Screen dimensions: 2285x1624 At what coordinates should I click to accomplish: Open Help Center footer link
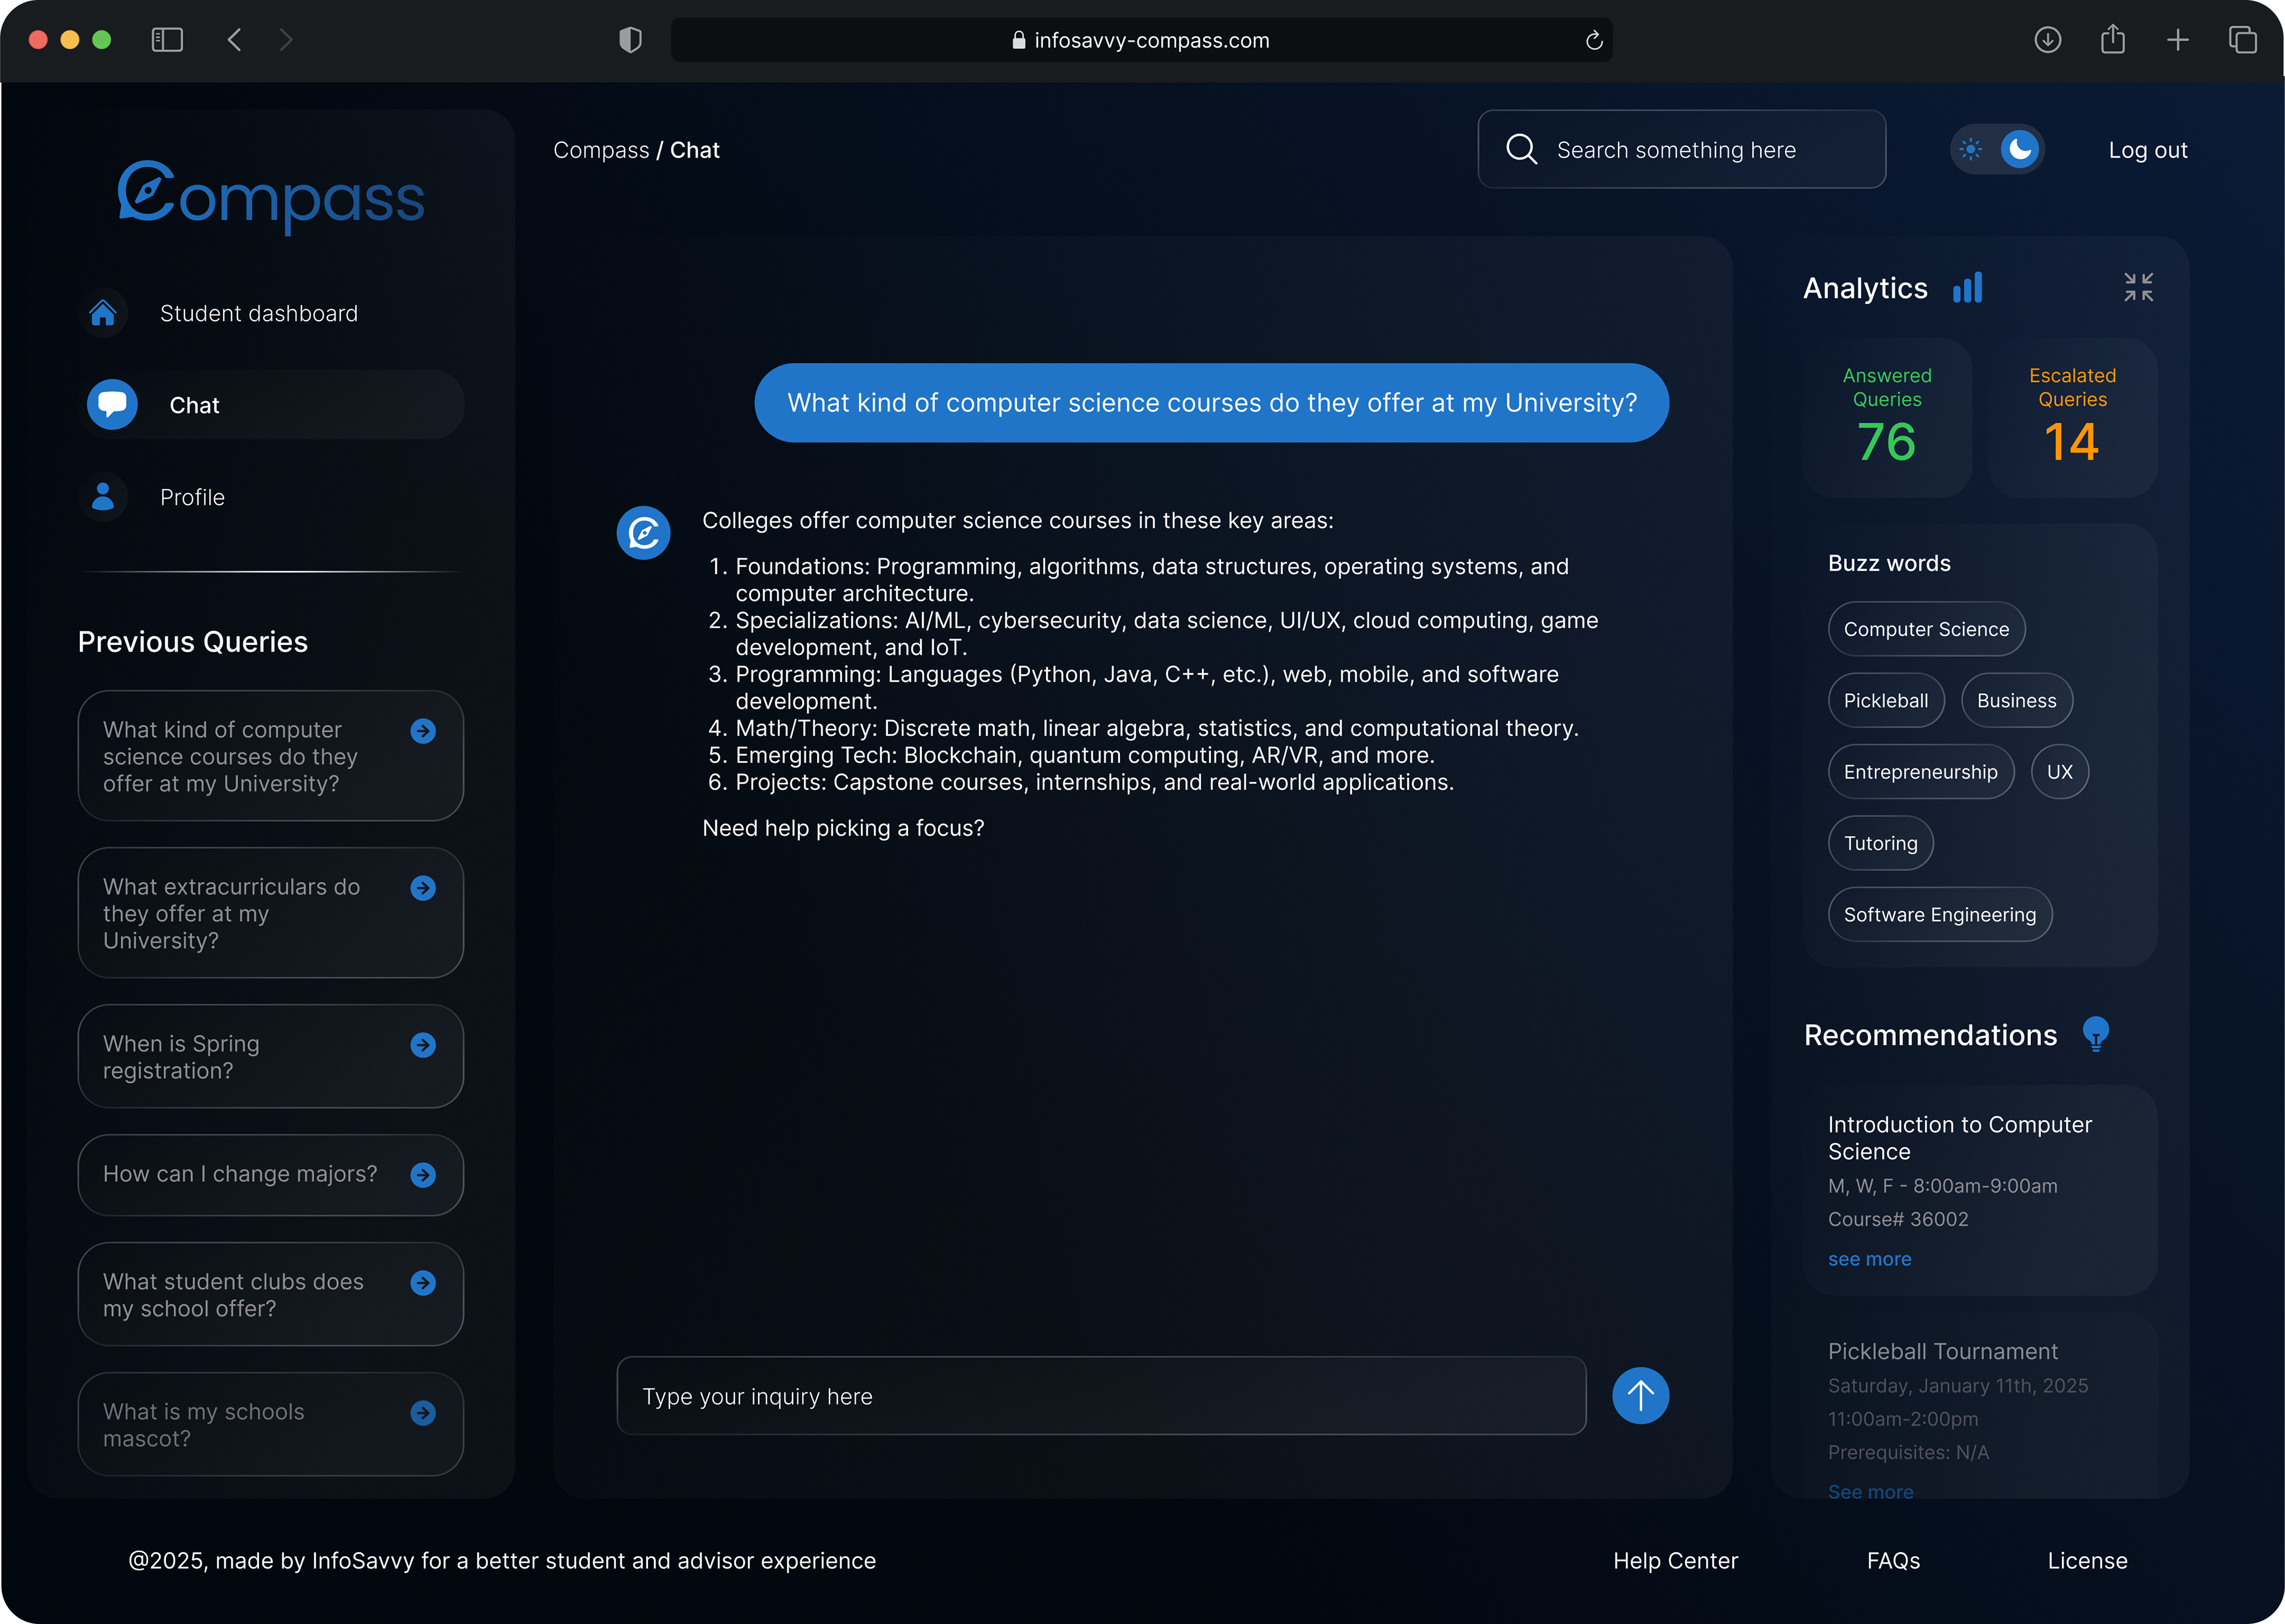[x=1675, y=1560]
